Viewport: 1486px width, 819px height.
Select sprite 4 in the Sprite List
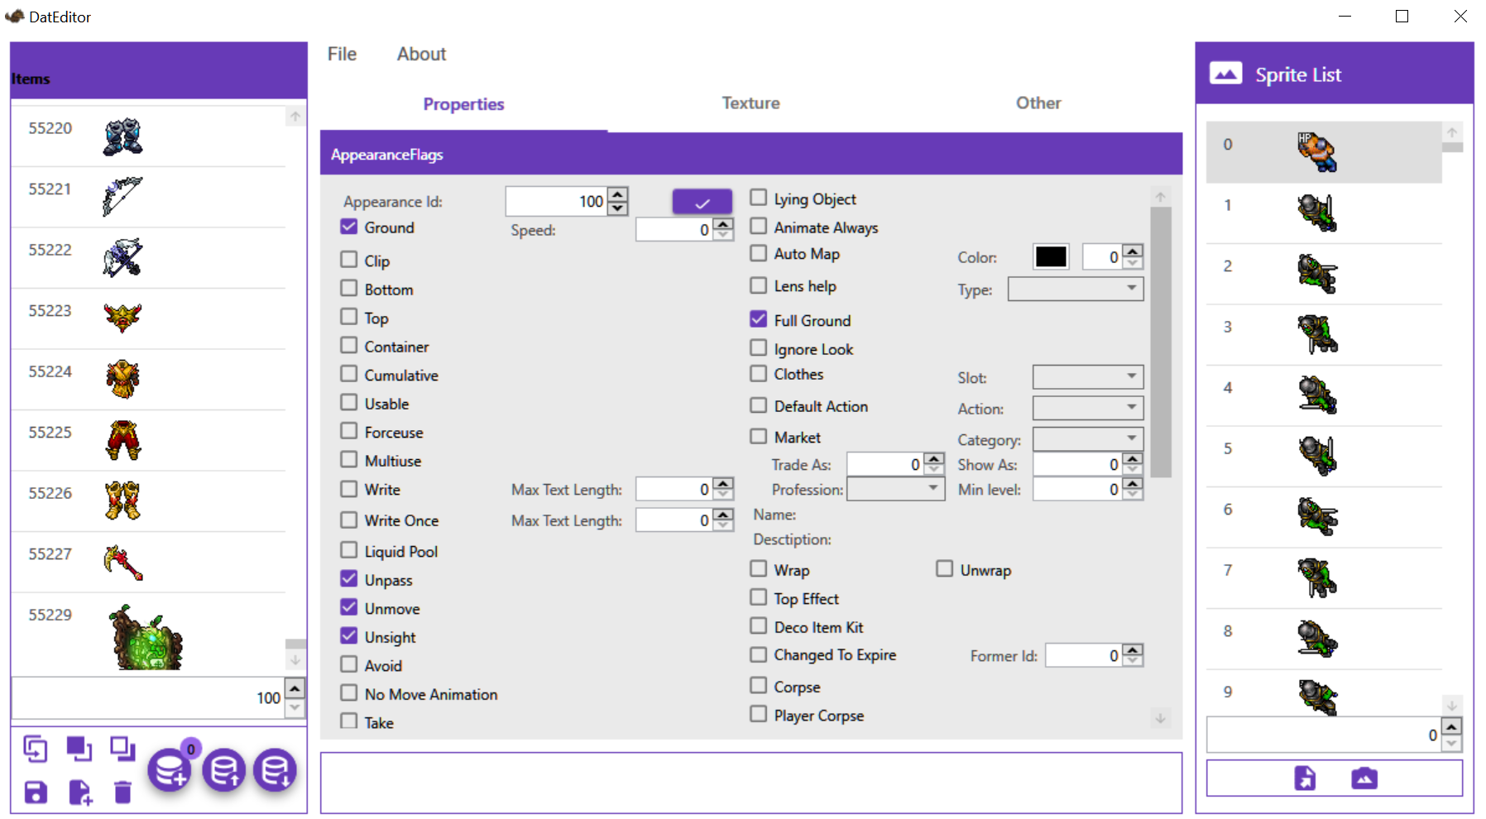pyautogui.click(x=1322, y=395)
